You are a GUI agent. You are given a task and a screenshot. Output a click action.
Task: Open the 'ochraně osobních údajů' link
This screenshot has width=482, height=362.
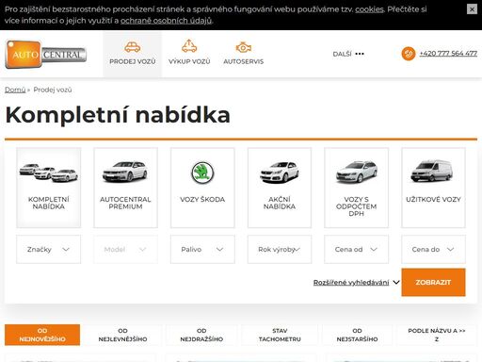[x=166, y=21]
